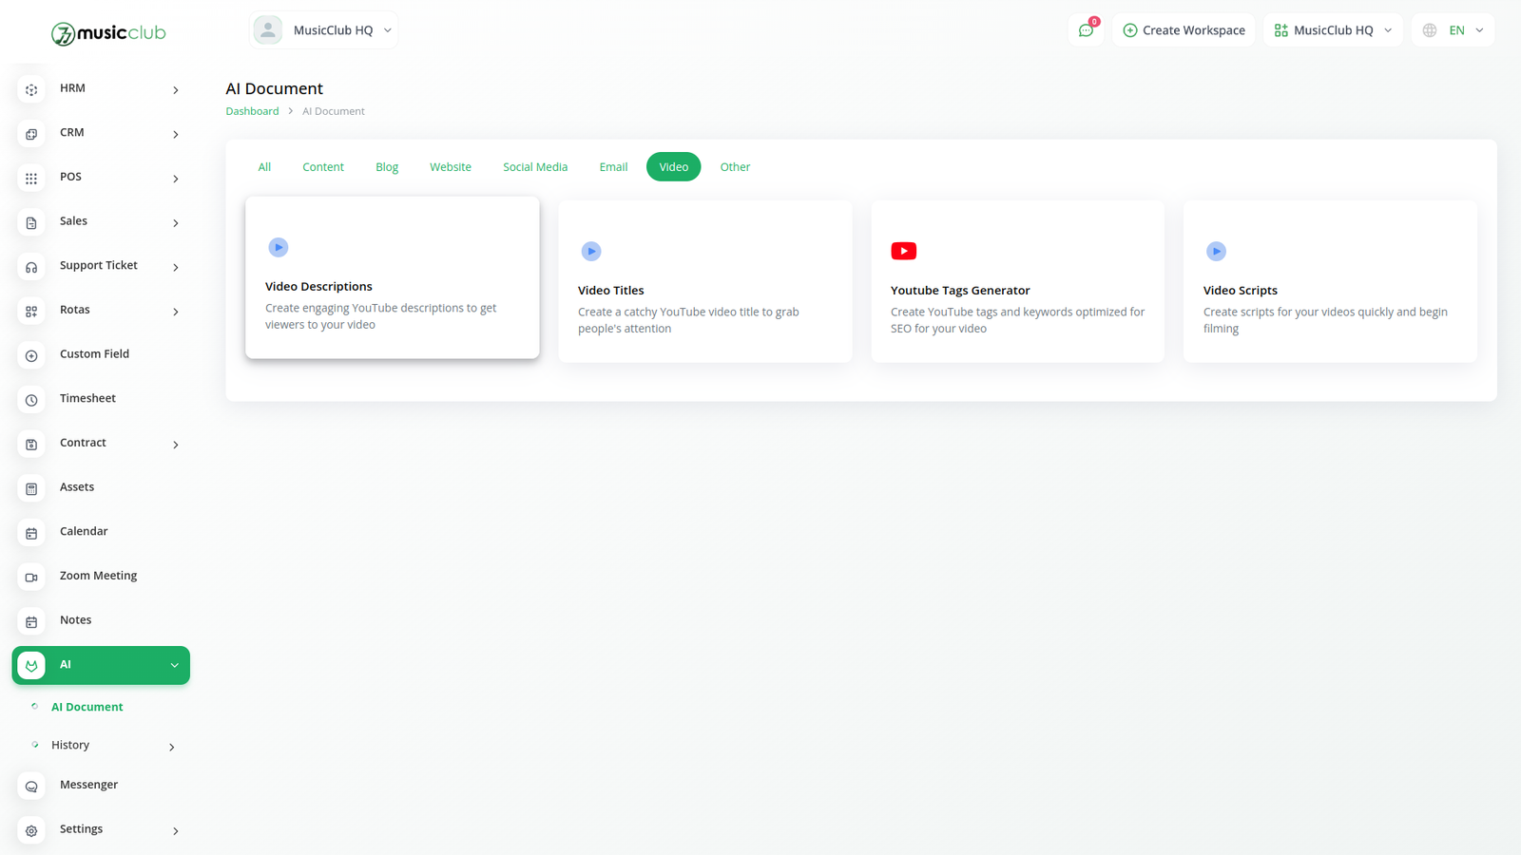Open the messages notification icon
Screen dimensions: 1521x855
[1086, 30]
